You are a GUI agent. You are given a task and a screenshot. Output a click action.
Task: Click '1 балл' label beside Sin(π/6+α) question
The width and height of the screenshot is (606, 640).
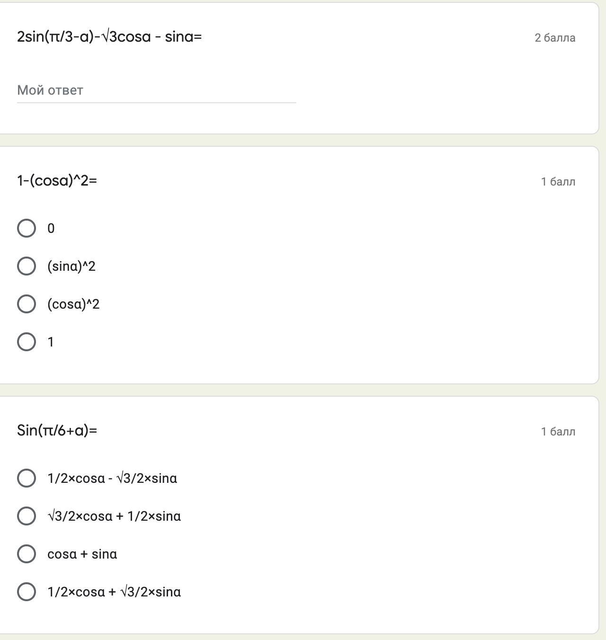click(x=558, y=432)
